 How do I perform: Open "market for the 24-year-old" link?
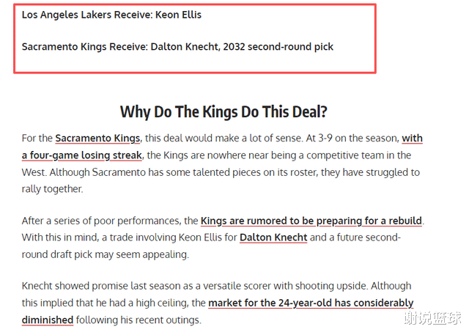point(311,303)
